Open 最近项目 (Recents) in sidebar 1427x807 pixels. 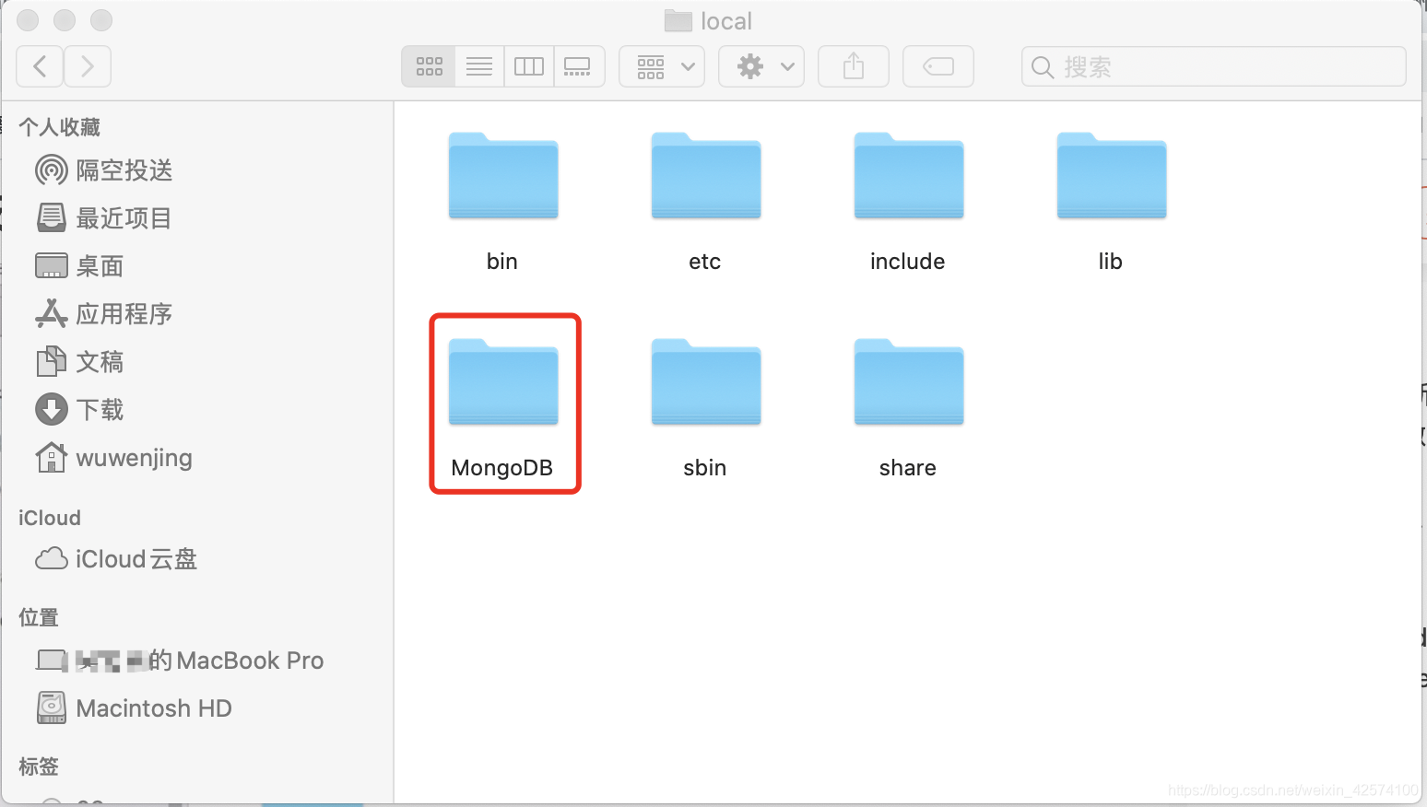tap(104, 218)
